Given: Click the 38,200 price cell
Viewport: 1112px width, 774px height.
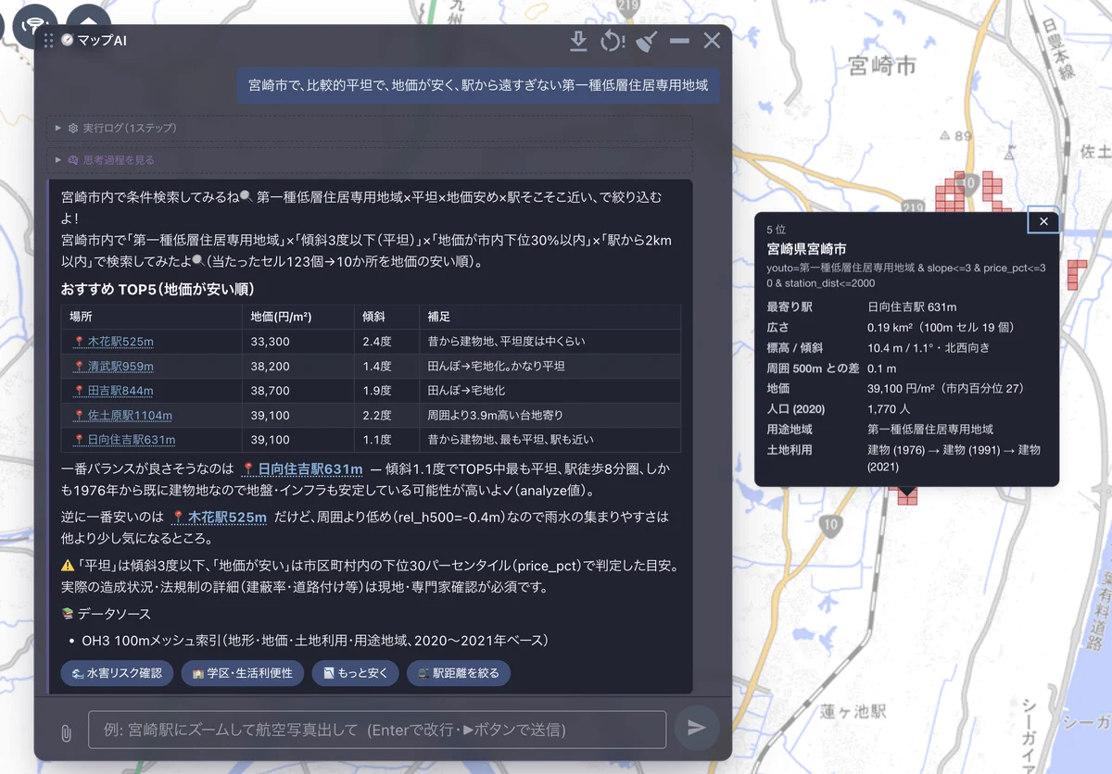Looking at the screenshot, I should (x=298, y=367).
